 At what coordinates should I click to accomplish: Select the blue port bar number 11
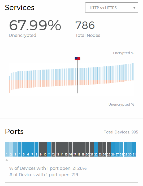(49, 149)
